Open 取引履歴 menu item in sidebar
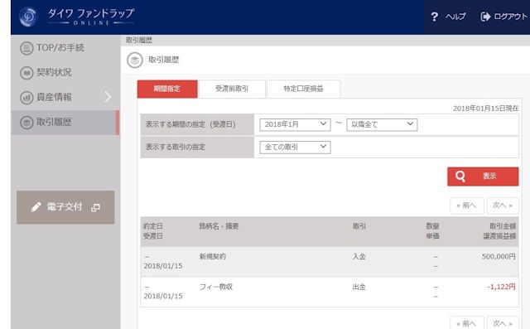The width and height of the screenshot is (530, 329). (x=65, y=123)
